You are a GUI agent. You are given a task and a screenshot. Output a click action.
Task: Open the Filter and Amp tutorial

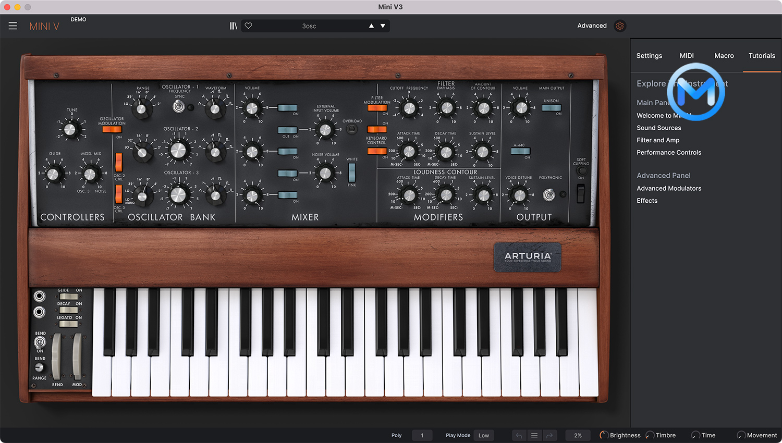click(658, 140)
